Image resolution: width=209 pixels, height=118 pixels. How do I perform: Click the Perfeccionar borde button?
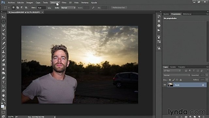pos(119,8)
